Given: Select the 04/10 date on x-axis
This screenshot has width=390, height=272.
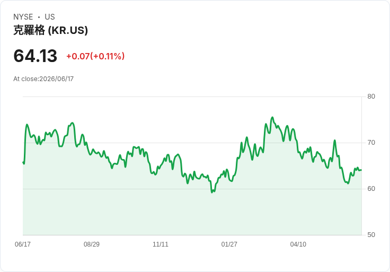Looking at the screenshot, I should 298,244.
